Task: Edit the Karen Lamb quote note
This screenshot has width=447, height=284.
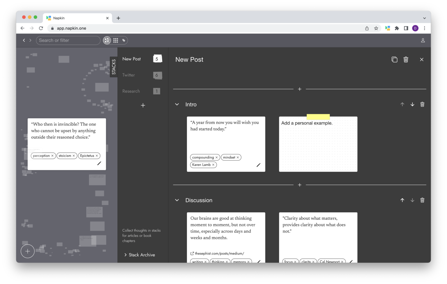Action: pos(258,165)
